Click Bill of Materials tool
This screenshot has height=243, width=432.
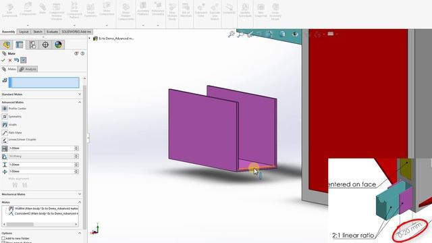coord(186,11)
